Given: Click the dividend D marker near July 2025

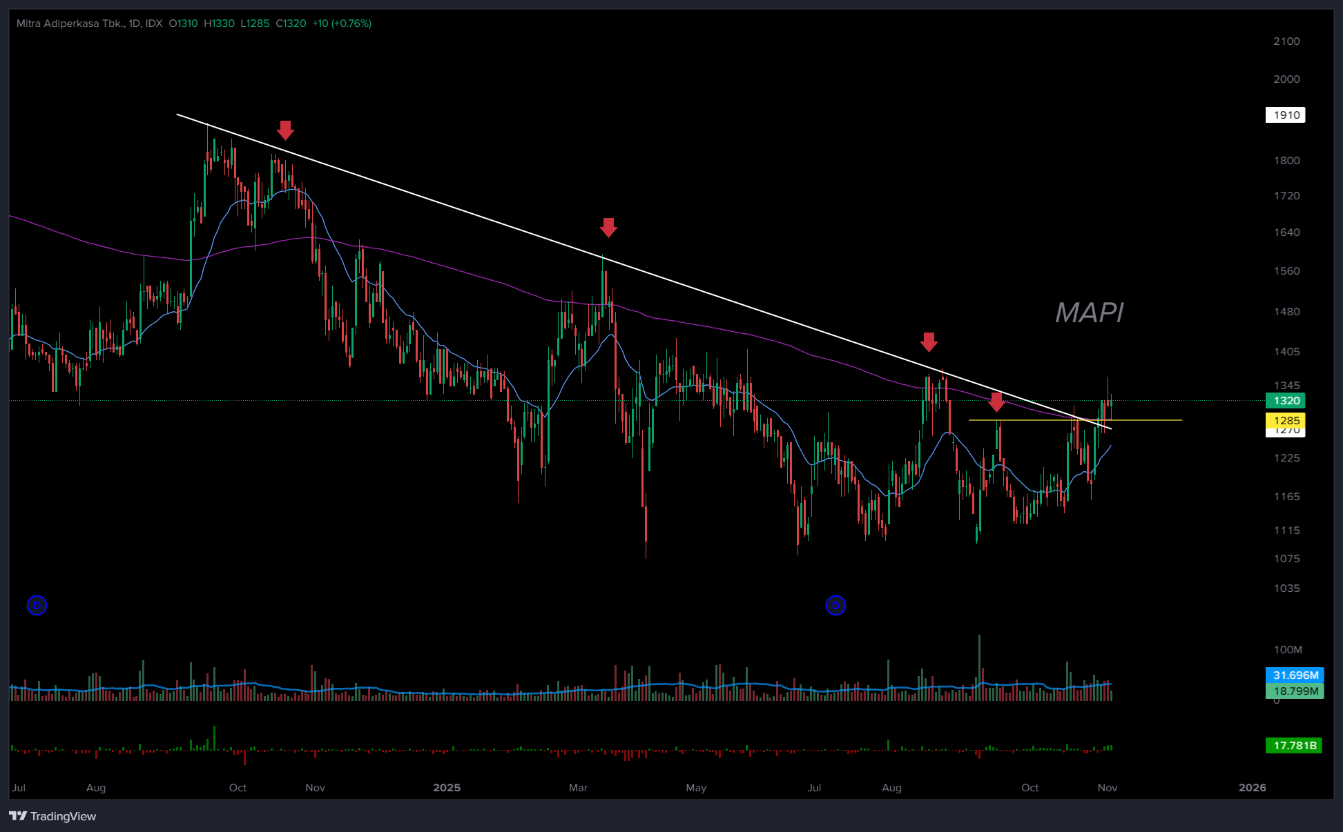Looking at the screenshot, I should pyautogui.click(x=835, y=606).
